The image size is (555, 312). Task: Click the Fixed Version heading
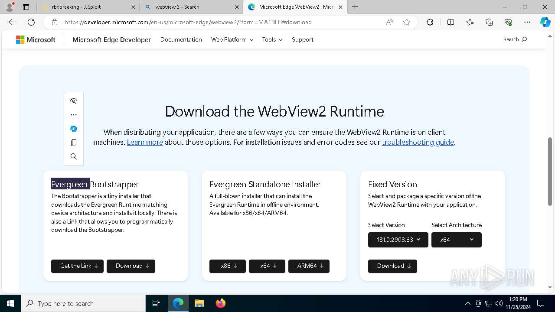(392, 184)
